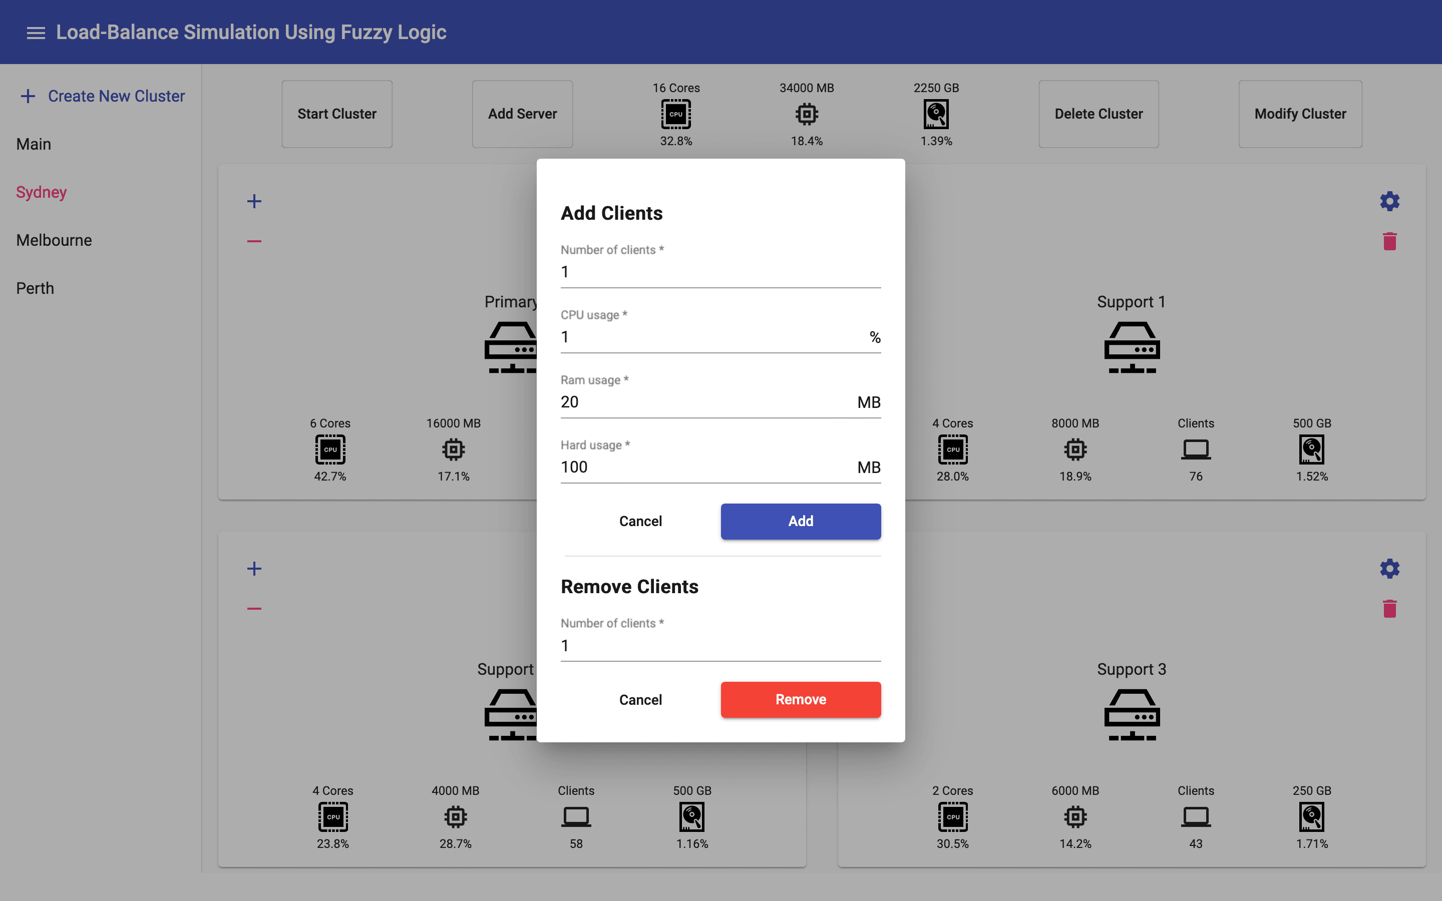Cancel the Add Clients form
The image size is (1442, 901).
point(640,522)
